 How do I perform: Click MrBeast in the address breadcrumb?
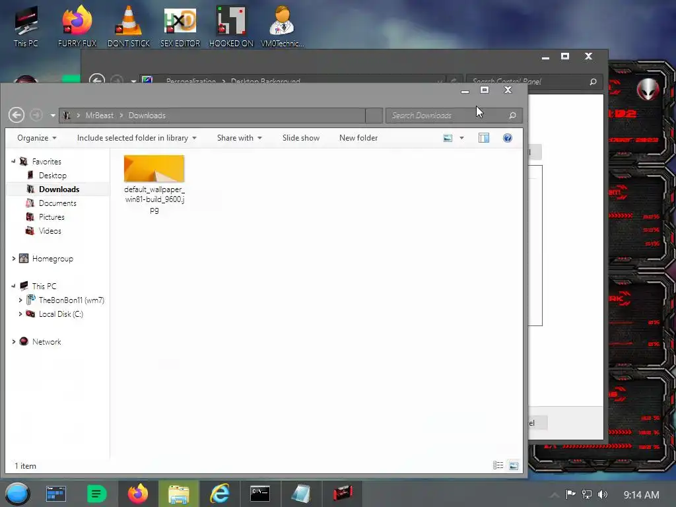click(x=100, y=116)
